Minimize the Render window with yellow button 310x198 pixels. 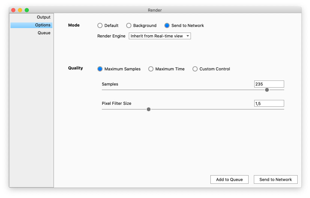(20, 10)
